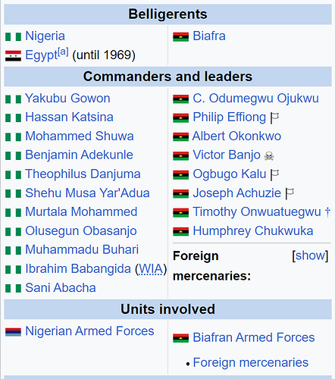Go to the Biafran Armed Forces article
335x379 pixels.
pos(254,337)
